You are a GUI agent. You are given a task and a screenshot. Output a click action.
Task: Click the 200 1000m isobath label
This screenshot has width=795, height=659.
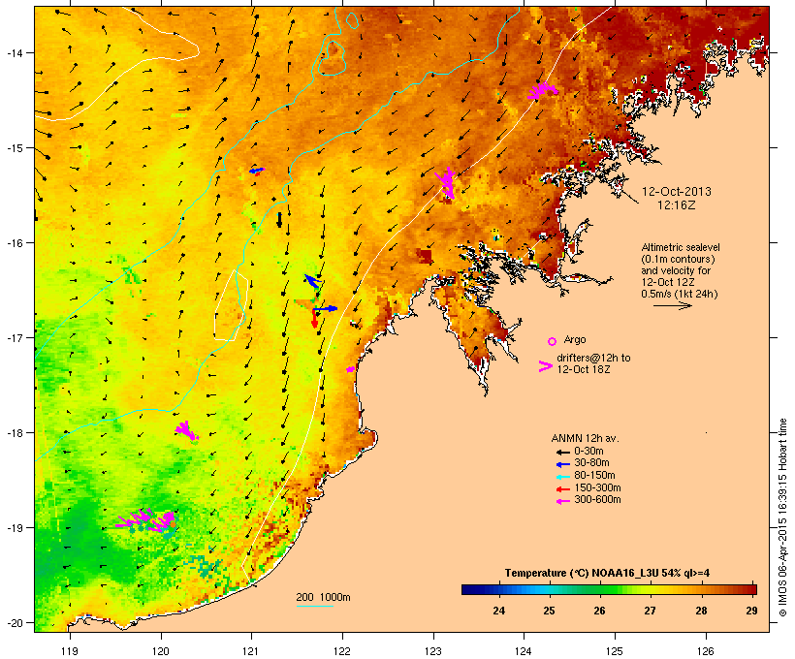click(323, 597)
